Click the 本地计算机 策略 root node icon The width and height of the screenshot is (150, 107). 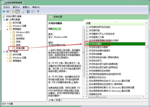pos(4,16)
